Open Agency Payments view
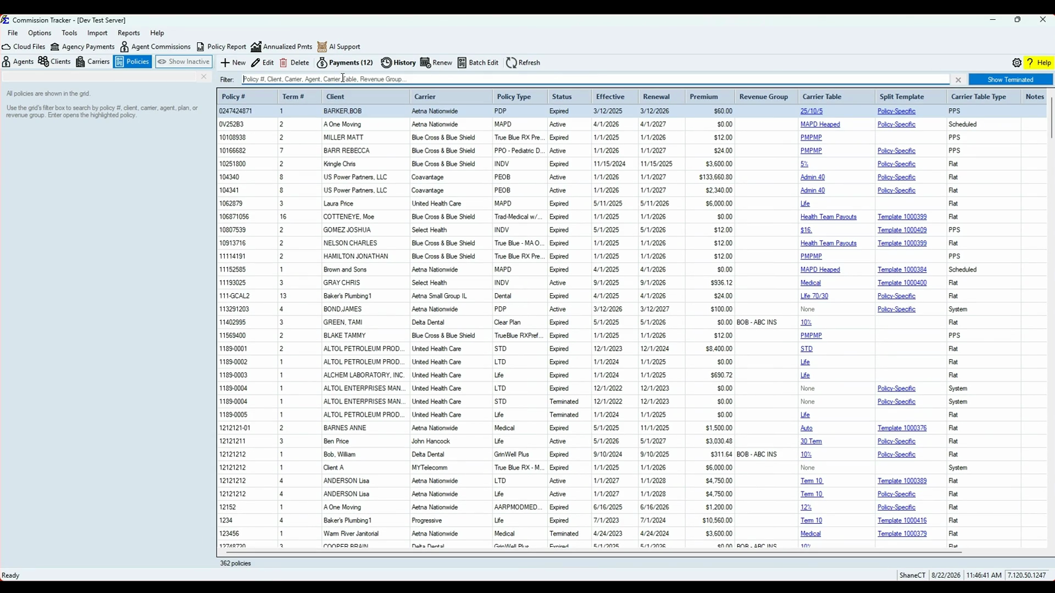 tap(82, 47)
